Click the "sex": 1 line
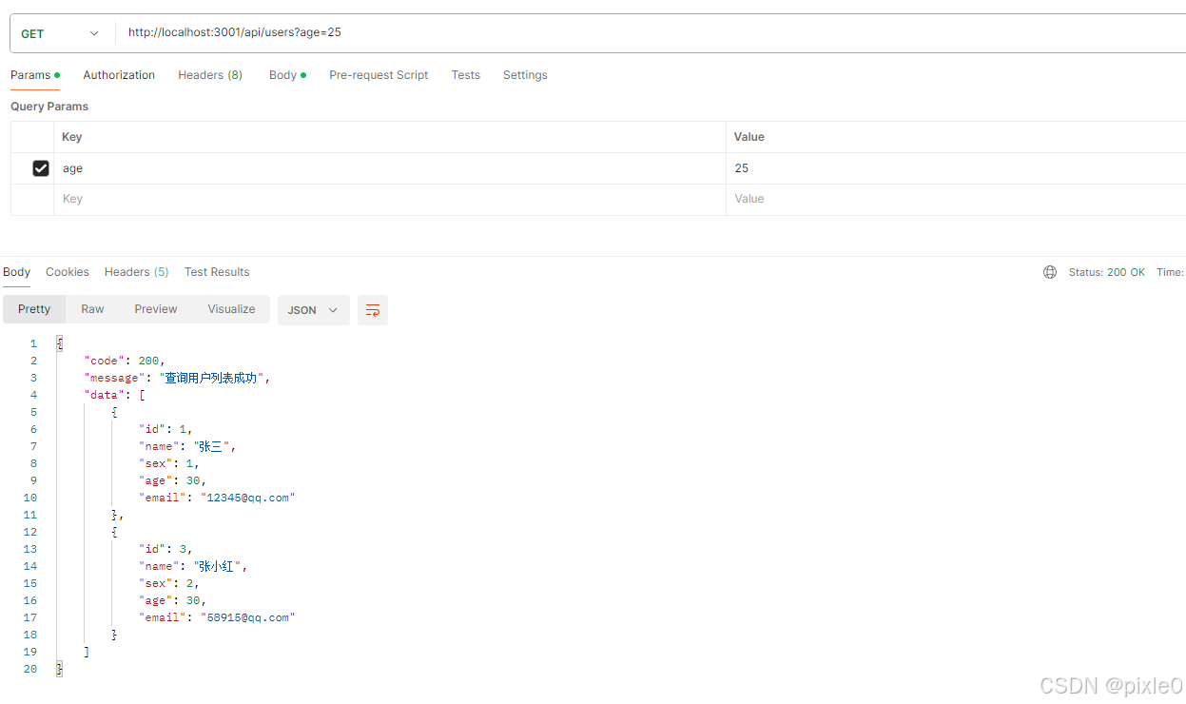1186x704 pixels. click(169, 463)
